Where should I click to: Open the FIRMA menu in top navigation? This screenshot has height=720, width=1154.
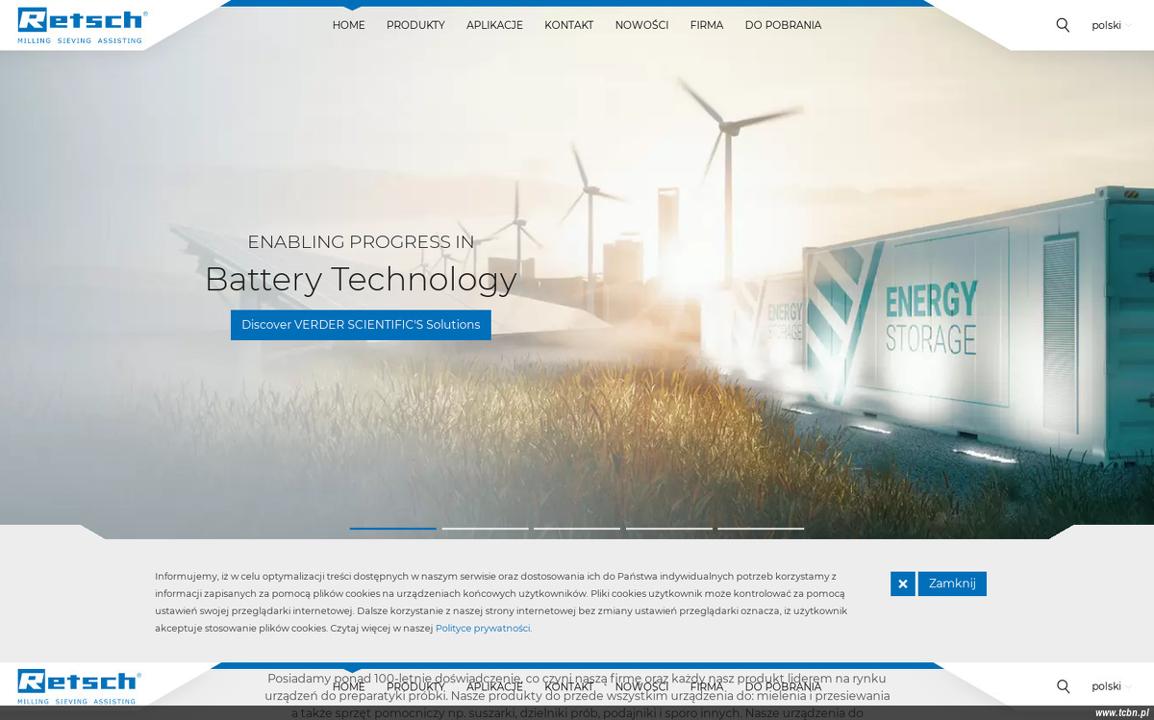707,25
